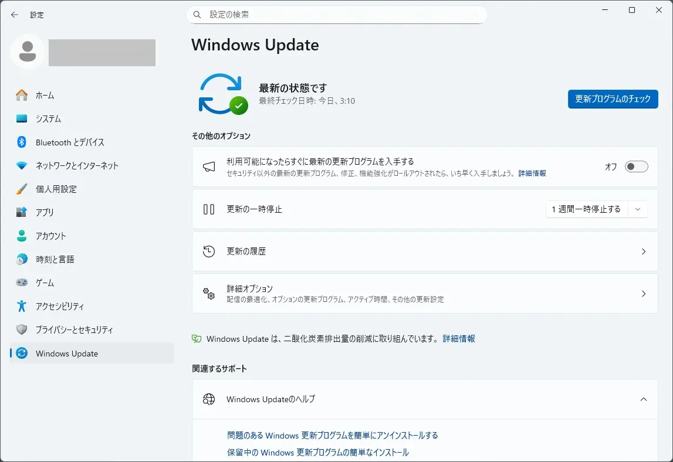This screenshot has height=462, width=673.
Task: Click 更新プログラムのチェック button
Action: 613,99
